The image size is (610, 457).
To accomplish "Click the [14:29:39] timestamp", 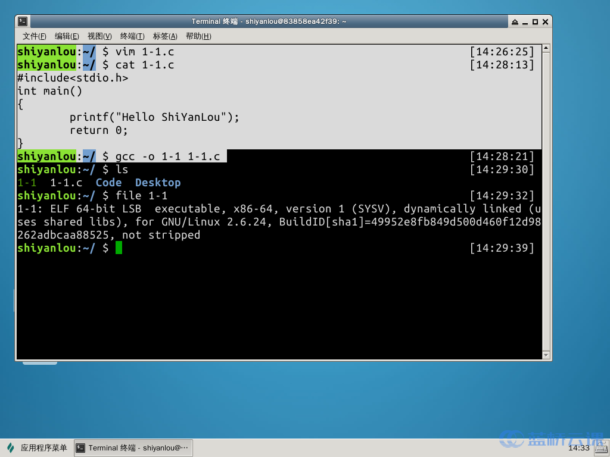I will [x=502, y=248].
